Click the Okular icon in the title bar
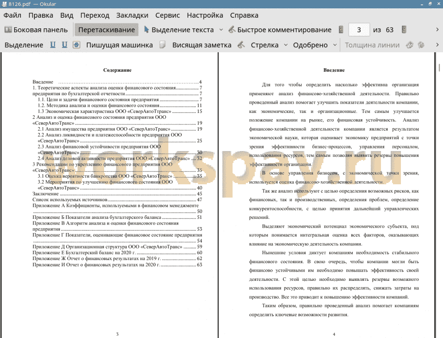The height and width of the screenshot is (338, 443). tap(4, 4)
